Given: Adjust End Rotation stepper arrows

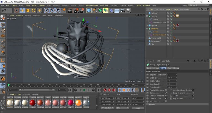Looking at the screenshot, I should (x=176, y=81).
